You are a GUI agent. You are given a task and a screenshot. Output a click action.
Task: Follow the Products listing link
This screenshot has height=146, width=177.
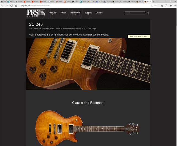pyautogui.click(x=81, y=35)
